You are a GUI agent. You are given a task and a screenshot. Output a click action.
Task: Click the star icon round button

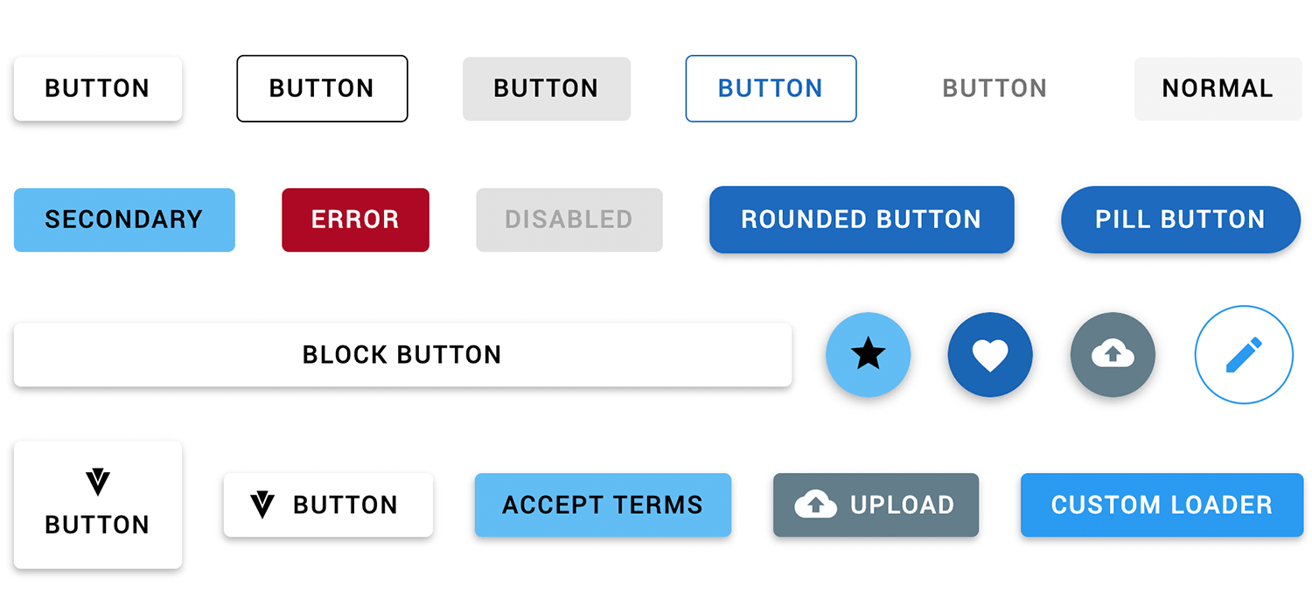(x=869, y=354)
